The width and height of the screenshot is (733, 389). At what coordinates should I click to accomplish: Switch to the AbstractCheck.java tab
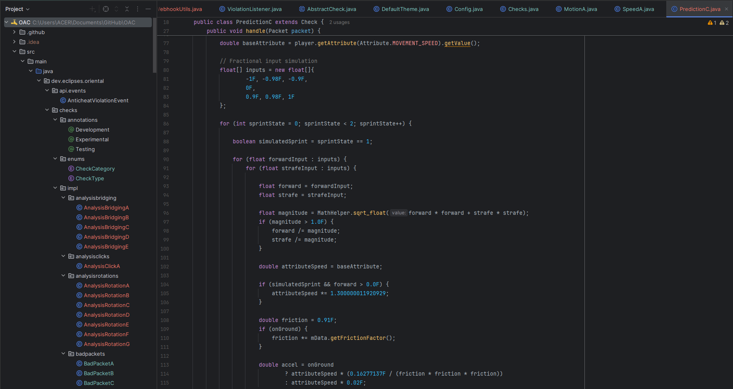328,9
